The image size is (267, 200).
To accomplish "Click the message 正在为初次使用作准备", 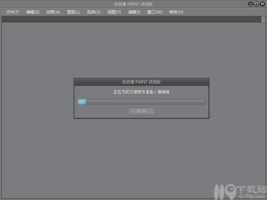I will [x=133, y=92].
